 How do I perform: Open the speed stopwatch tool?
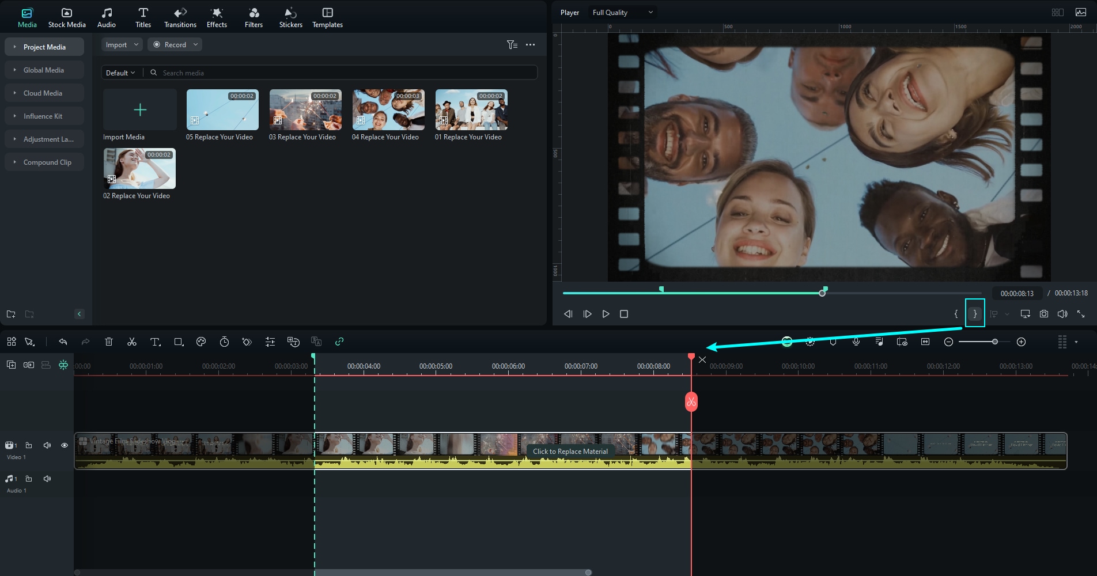coord(224,342)
